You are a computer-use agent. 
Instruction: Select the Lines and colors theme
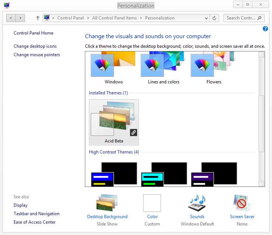(x=164, y=67)
